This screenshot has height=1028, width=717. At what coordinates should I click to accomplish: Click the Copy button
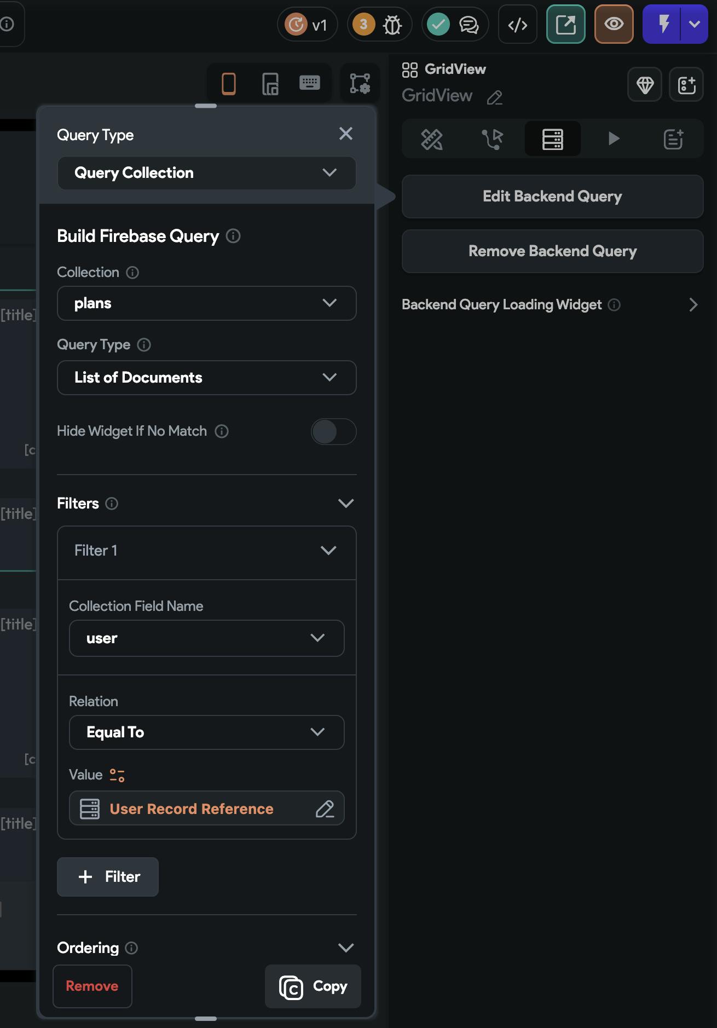point(313,986)
